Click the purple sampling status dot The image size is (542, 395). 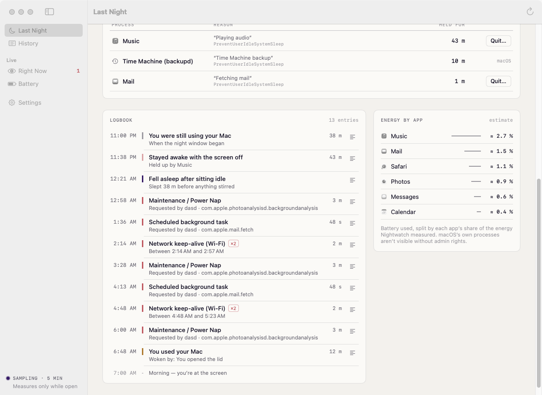click(8, 378)
